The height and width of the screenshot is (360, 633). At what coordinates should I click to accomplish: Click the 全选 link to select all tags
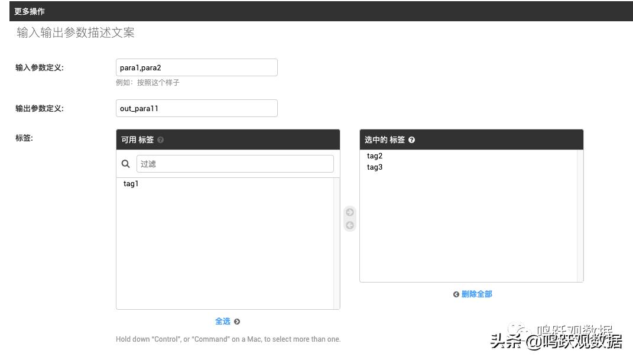coord(224,321)
